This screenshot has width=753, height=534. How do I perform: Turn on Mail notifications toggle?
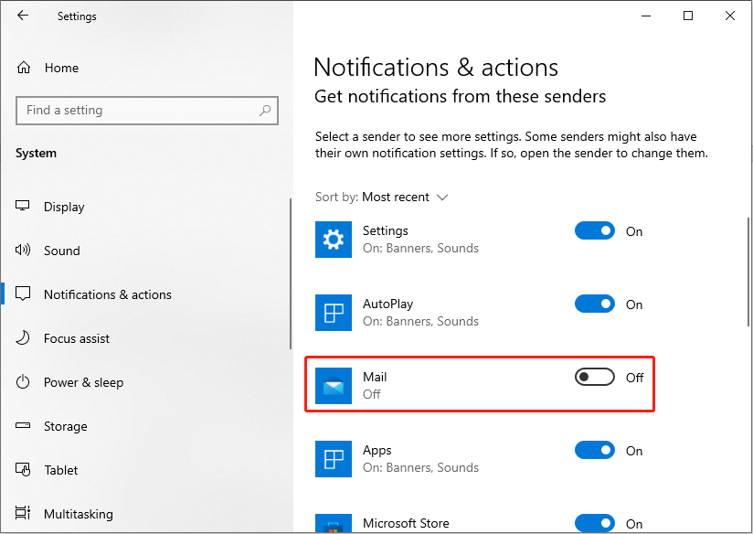595,378
